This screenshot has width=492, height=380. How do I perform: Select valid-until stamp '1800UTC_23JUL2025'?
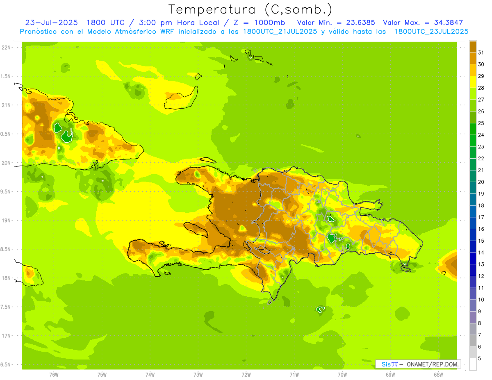tap(431, 32)
